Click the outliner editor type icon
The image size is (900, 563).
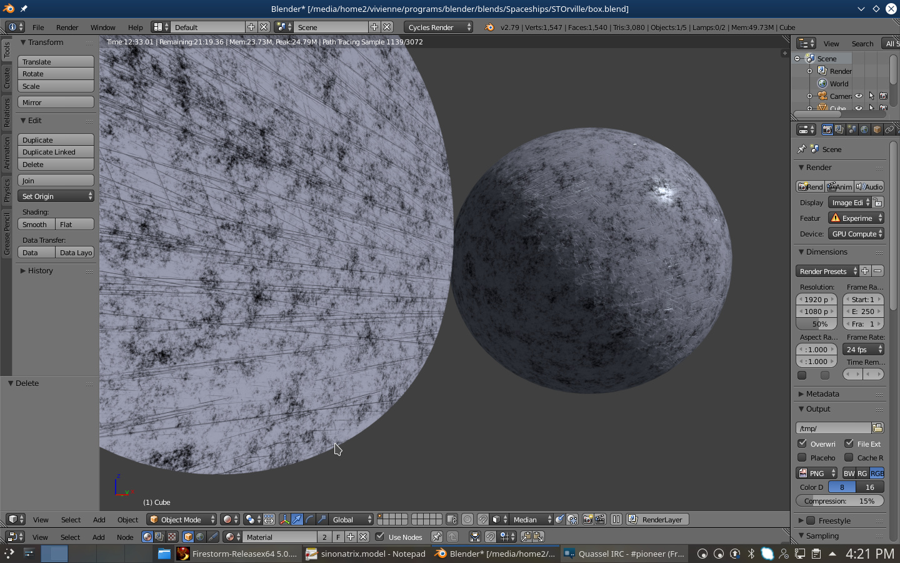pyautogui.click(x=806, y=43)
